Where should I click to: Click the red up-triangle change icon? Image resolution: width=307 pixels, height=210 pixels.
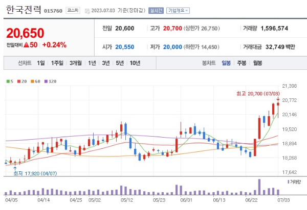tap(27, 45)
